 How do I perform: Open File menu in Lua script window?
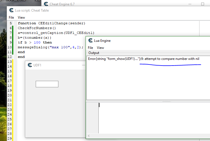[x=11, y=18]
